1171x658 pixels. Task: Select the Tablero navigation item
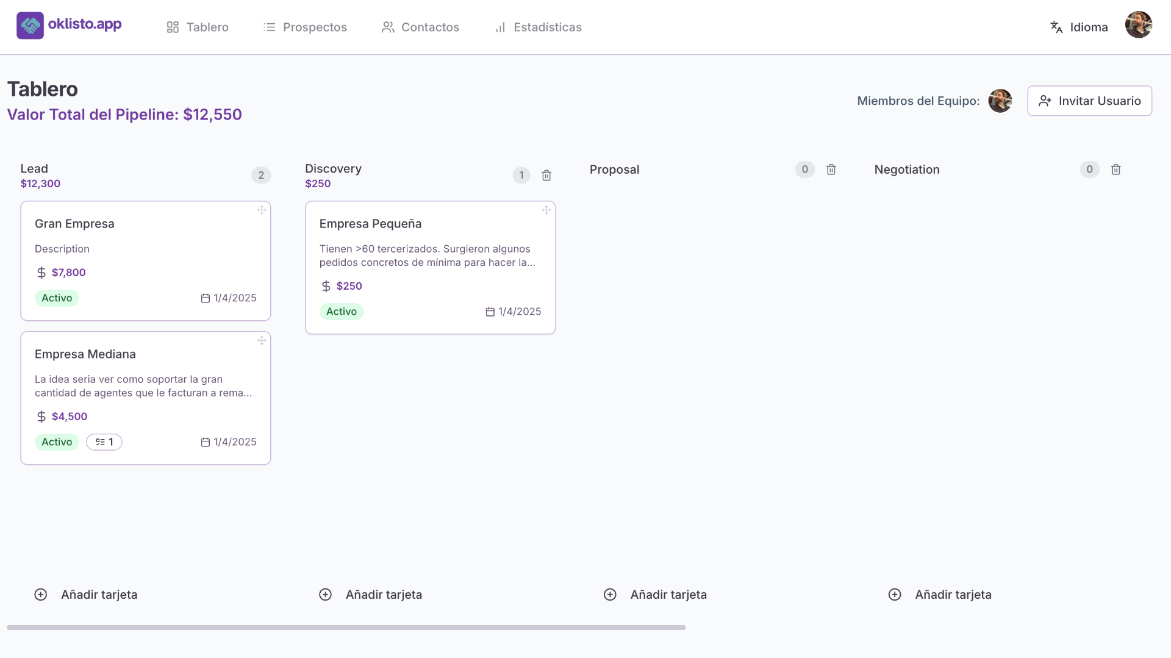198,27
